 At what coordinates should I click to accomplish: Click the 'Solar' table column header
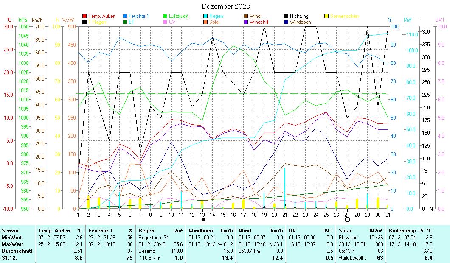[345, 231]
